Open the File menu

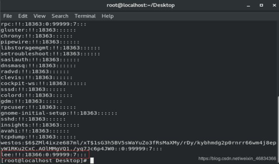pos(7,16)
